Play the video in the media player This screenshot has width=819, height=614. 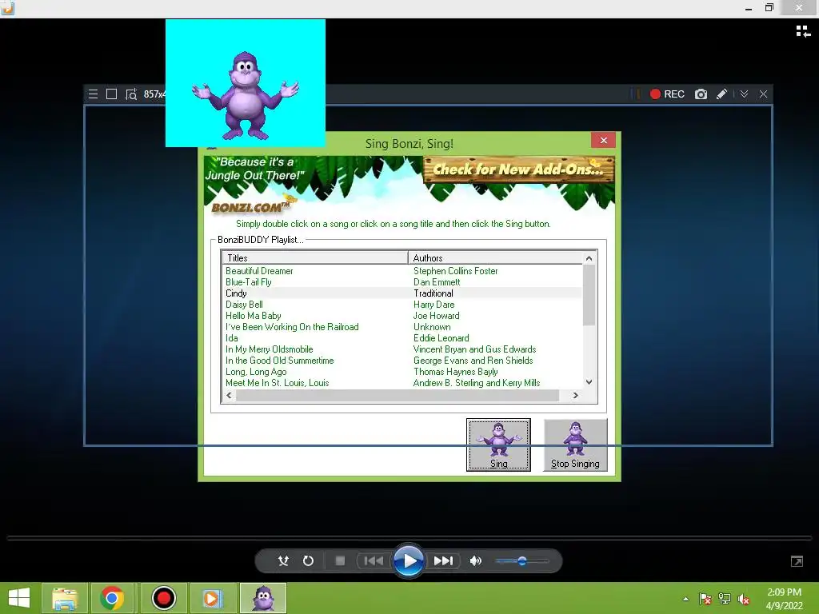click(x=409, y=560)
